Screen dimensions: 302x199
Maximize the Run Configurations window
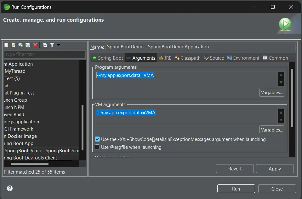coord(273,7)
